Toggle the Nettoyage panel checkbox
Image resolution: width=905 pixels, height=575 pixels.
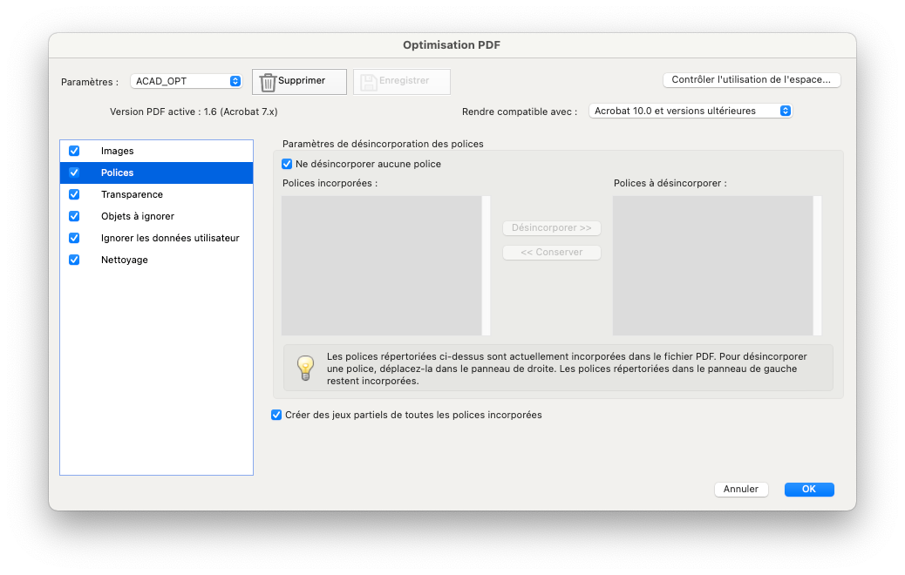point(74,260)
